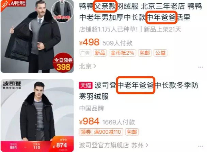Tap the HOT corner ribbon
Screen dimensions: 207x152
pyautogui.click(x=5, y=5)
